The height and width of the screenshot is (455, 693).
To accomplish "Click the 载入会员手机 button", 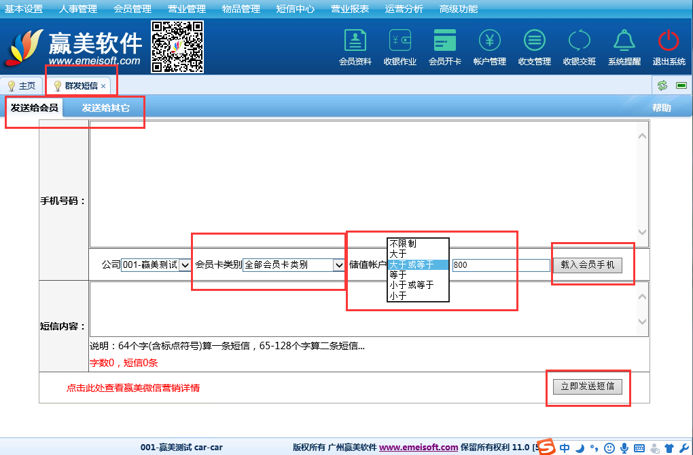I will click(587, 265).
